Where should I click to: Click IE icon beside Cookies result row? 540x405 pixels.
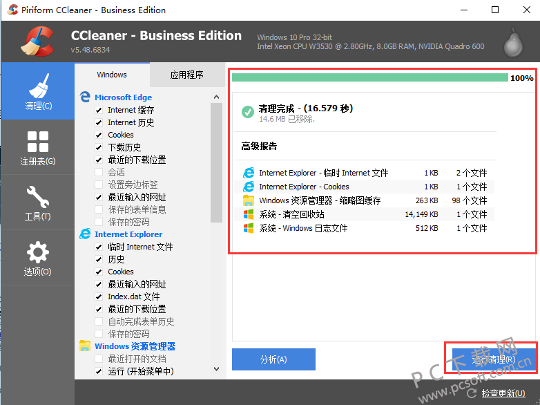point(249,187)
